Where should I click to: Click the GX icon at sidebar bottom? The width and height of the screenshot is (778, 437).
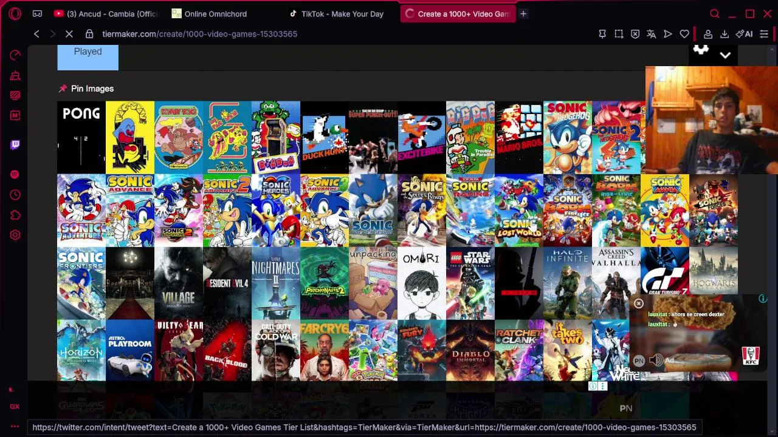pyautogui.click(x=15, y=407)
